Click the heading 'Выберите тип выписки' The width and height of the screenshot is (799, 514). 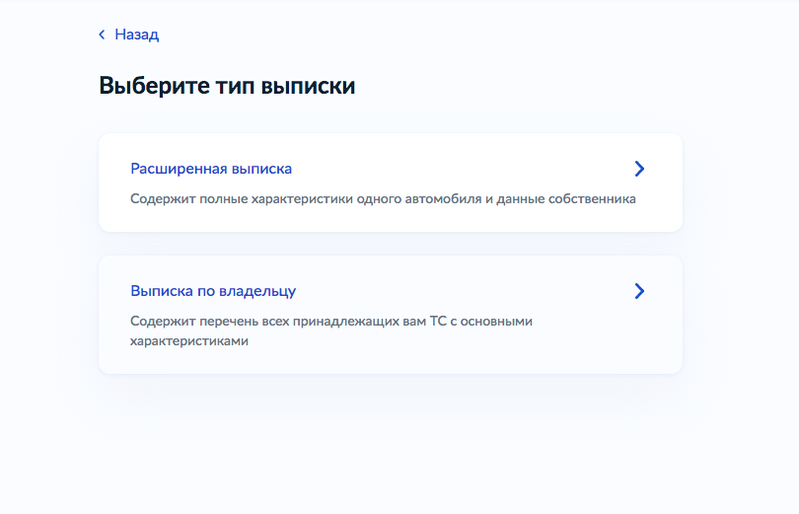pyautogui.click(x=227, y=86)
